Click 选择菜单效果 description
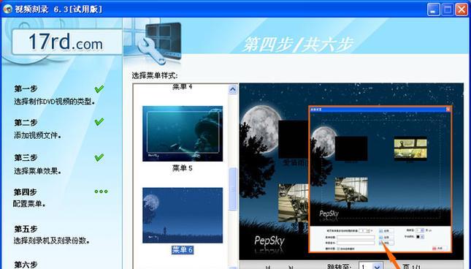 tap(37, 171)
